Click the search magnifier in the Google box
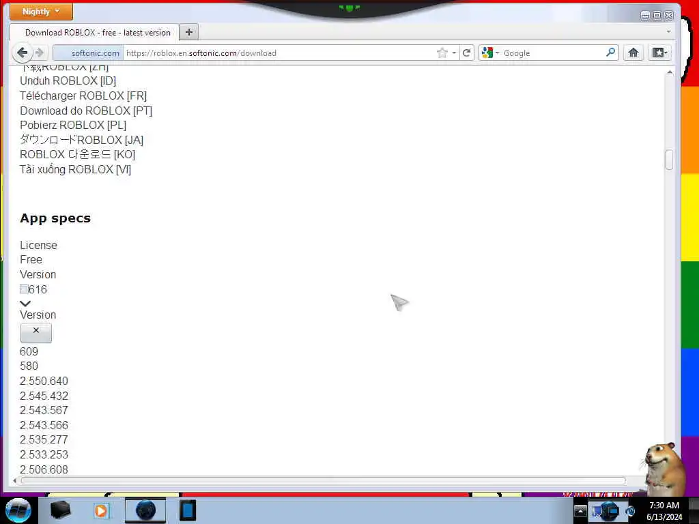 point(610,52)
